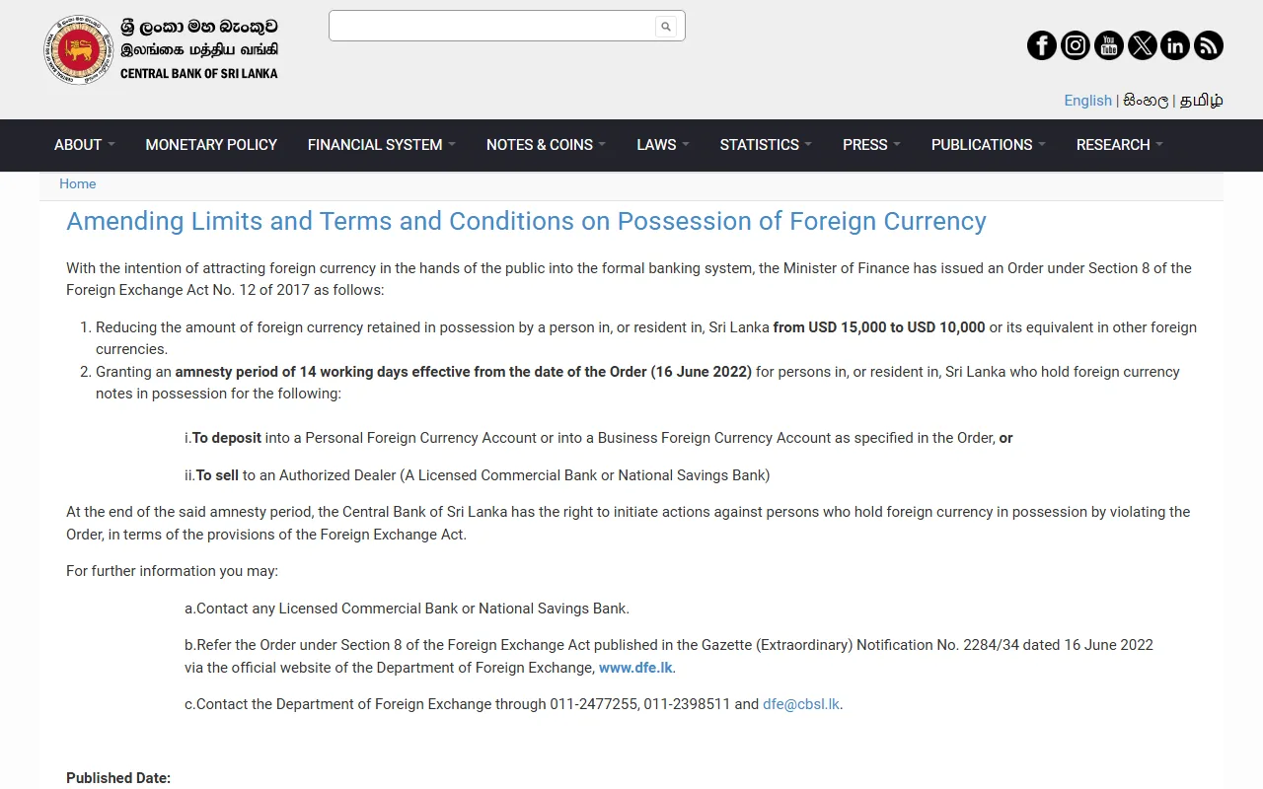This screenshot has height=789, width=1263.
Task: Click the Central Bank of Sri Lanka logo
Action: (x=161, y=49)
